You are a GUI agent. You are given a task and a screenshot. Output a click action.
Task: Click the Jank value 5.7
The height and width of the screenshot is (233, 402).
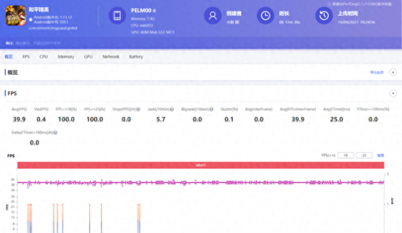161,119
